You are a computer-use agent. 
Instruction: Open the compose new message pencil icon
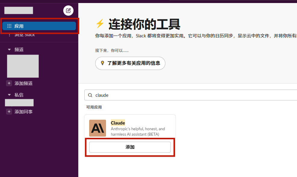pos(68,10)
